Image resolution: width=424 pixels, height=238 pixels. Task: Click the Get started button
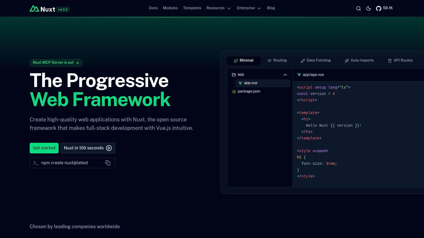tap(44, 148)
